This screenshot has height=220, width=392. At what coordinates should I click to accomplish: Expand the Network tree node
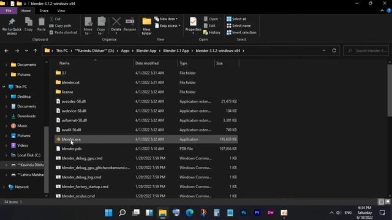tap(4, 187)
